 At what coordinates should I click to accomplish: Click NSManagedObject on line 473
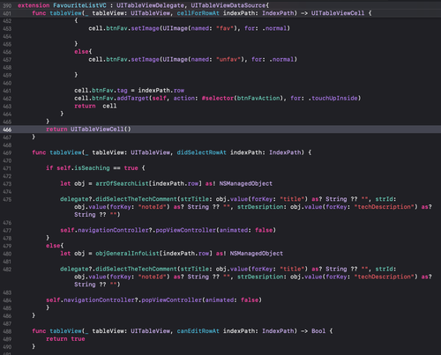click(246, 183)
